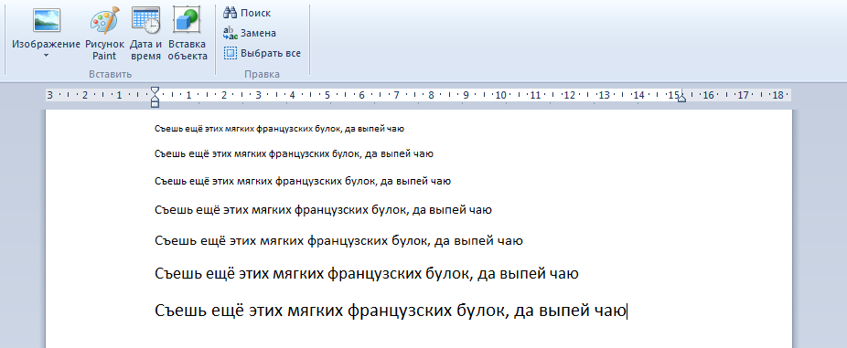
Task: Insert a Paint drawing (Рисунок Paint)
Action: 104,34
